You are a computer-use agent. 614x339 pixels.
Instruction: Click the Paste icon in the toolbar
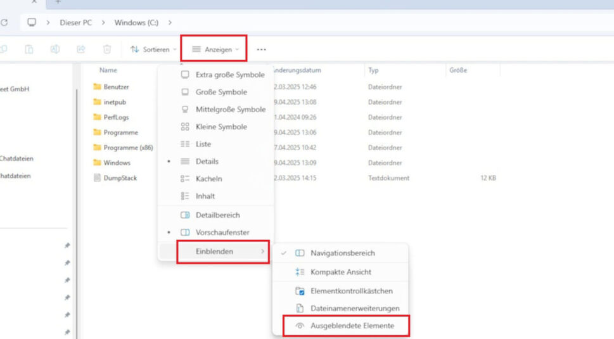[x=29, y=49]
